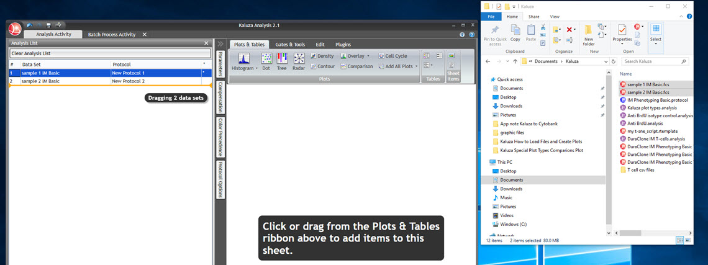Open Add All Plots dropdown arrow

(x=416, y=66)
